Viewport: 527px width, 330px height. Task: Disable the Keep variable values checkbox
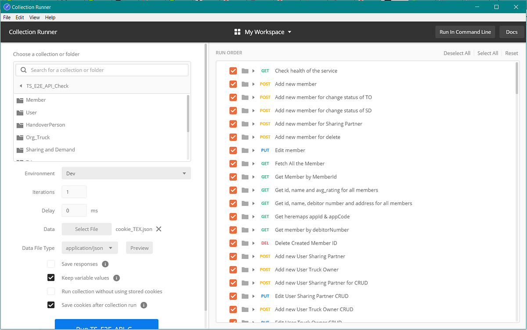(51, 277)
